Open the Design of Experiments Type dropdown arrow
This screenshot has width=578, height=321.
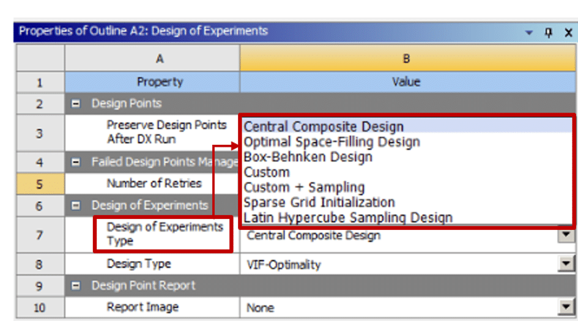point(567,235)
